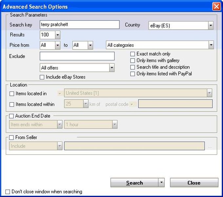Viewport: 223px width, 197px height.
Task: Open the All offers dropdown
Action: pyautogui.click(x=112, y=68)
